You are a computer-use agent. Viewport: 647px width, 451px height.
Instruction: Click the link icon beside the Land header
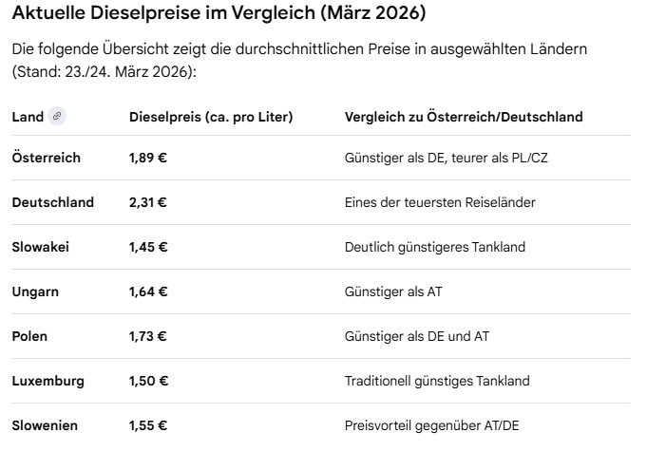pos(57,117)
